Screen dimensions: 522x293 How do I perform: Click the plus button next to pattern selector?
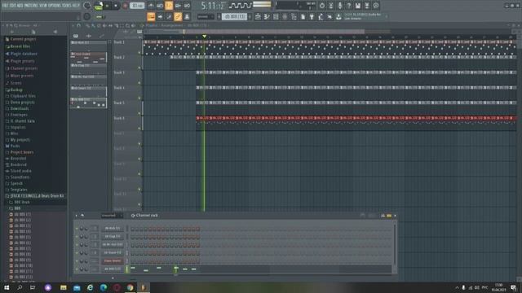[250, 16]
